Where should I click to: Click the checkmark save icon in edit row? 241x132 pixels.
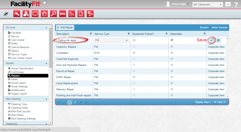(x=211, y=40)
